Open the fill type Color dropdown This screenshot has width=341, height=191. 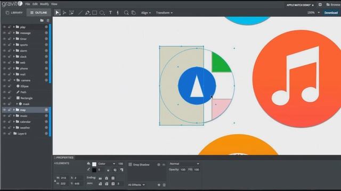pos(107,164)
